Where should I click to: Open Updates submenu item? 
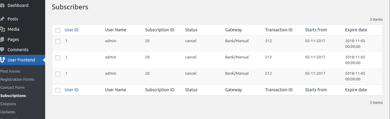pos(8,112)
